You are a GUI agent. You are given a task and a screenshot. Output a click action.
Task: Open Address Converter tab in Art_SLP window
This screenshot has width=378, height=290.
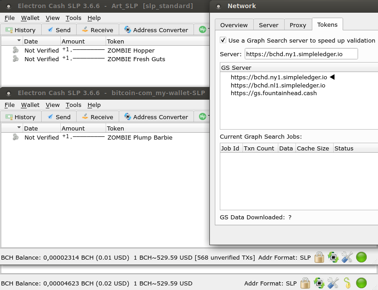tap(156, 30)
